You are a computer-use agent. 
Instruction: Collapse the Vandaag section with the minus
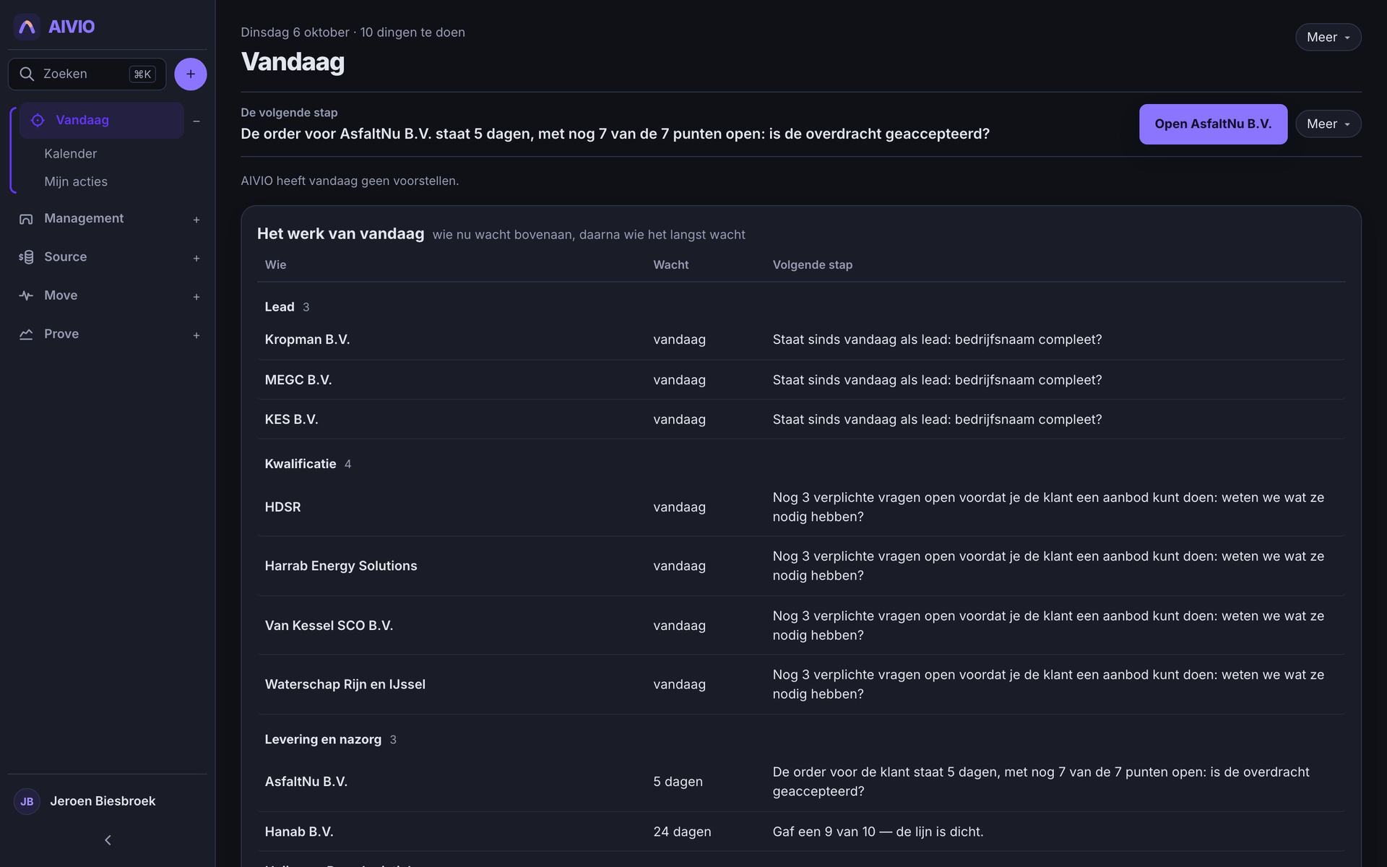click(196, 121)
